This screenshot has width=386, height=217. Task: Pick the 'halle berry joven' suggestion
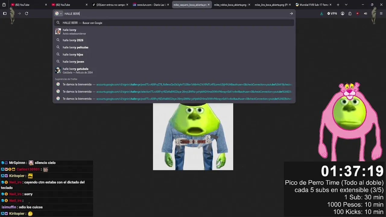[x=174, y=62]
